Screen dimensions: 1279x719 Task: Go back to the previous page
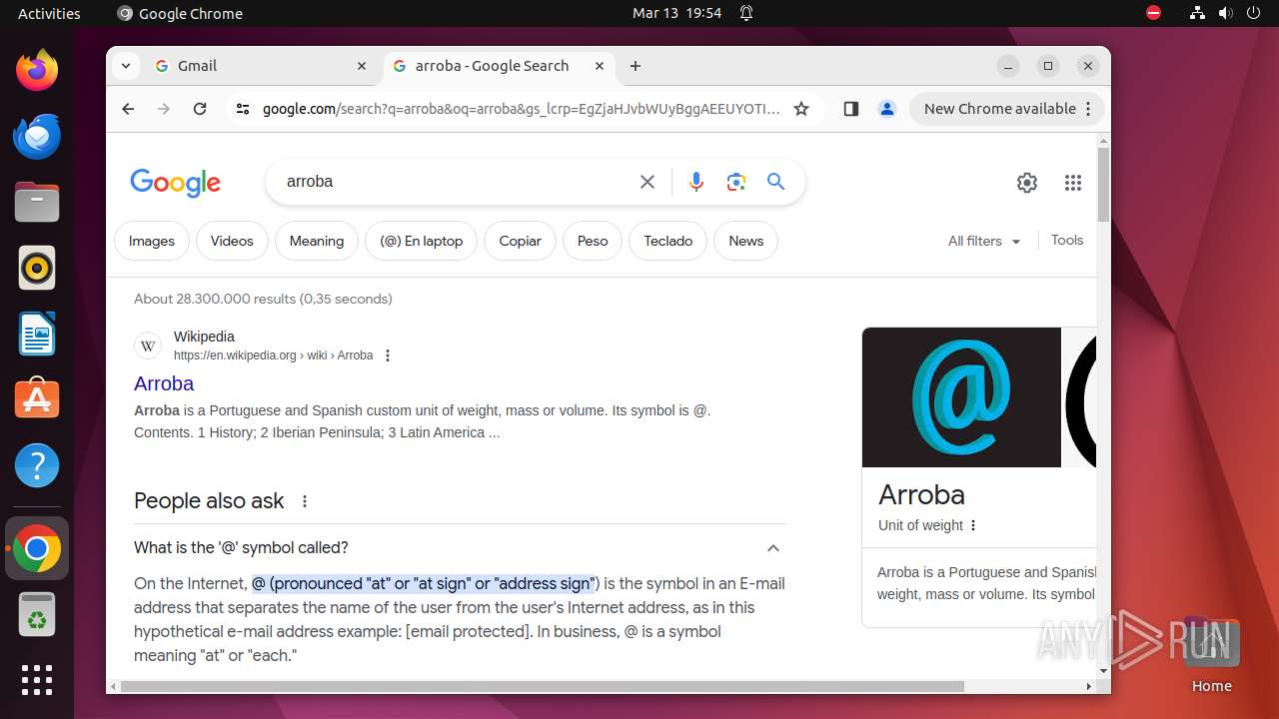point(128,109)
